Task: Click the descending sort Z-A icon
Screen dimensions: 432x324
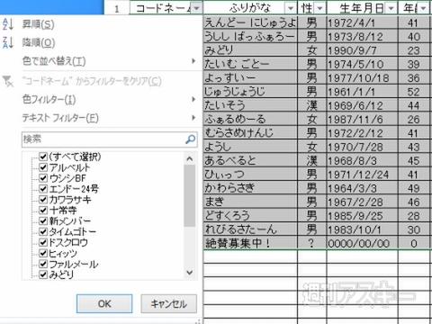Action: click(8, 42)
